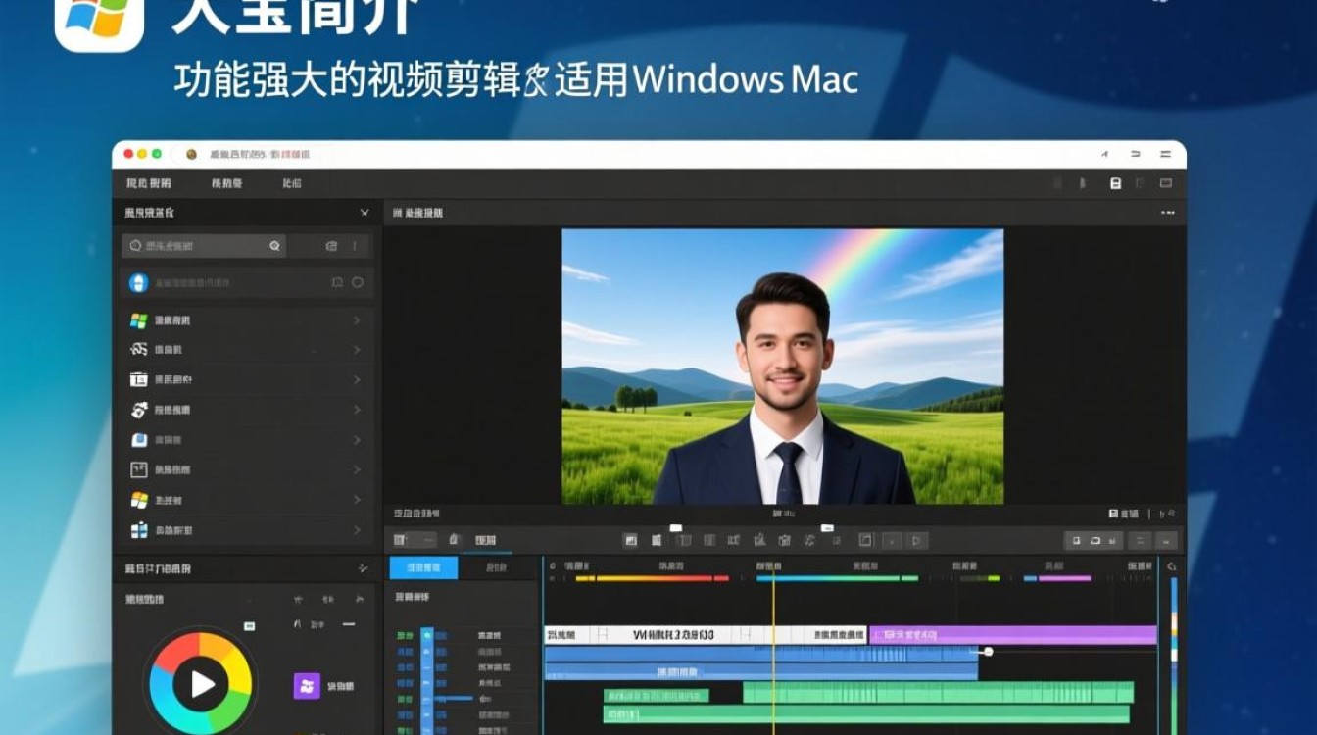This screenshot has height=735, width=1317.
Task: Collapse the left panel using its header chevron
Action: pos(365,212)
